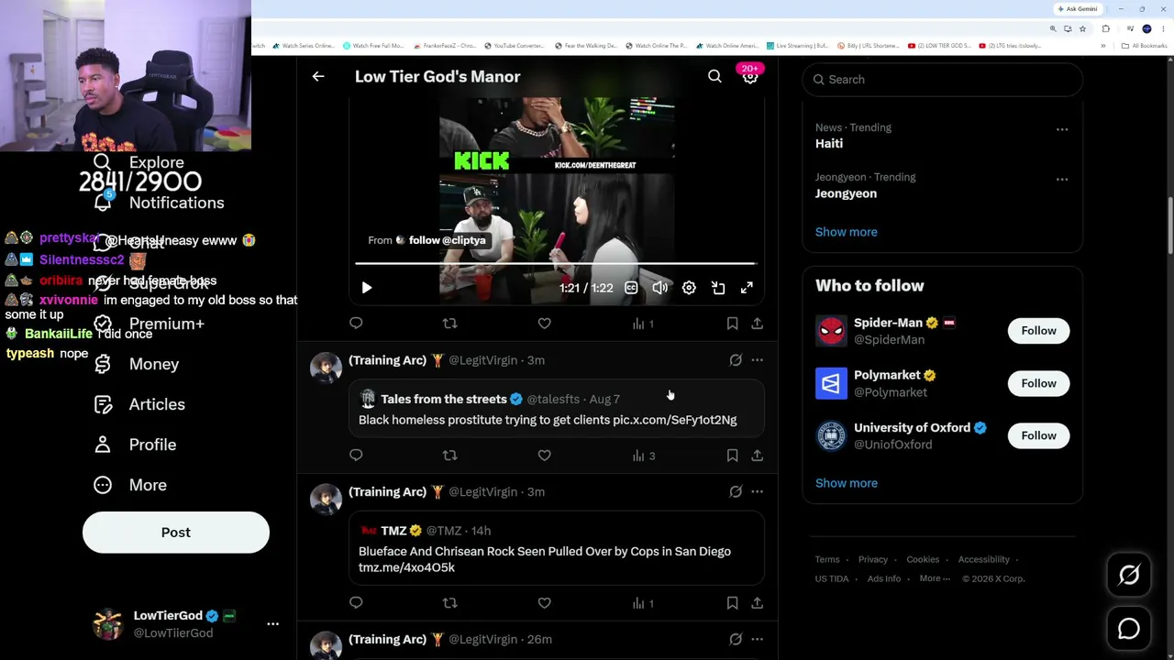This screenshot has height=660, width=1174.
Task: Like the TMZ Blueface post
Action: 544,603
